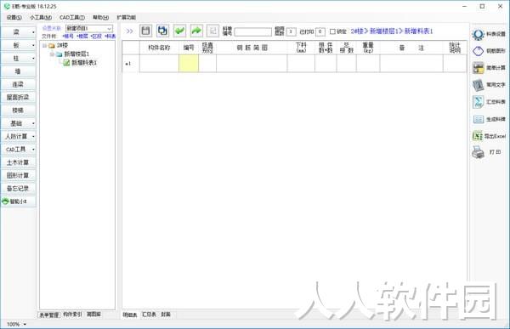Open 简单计算 calculator icon

(x=478, y=68)
